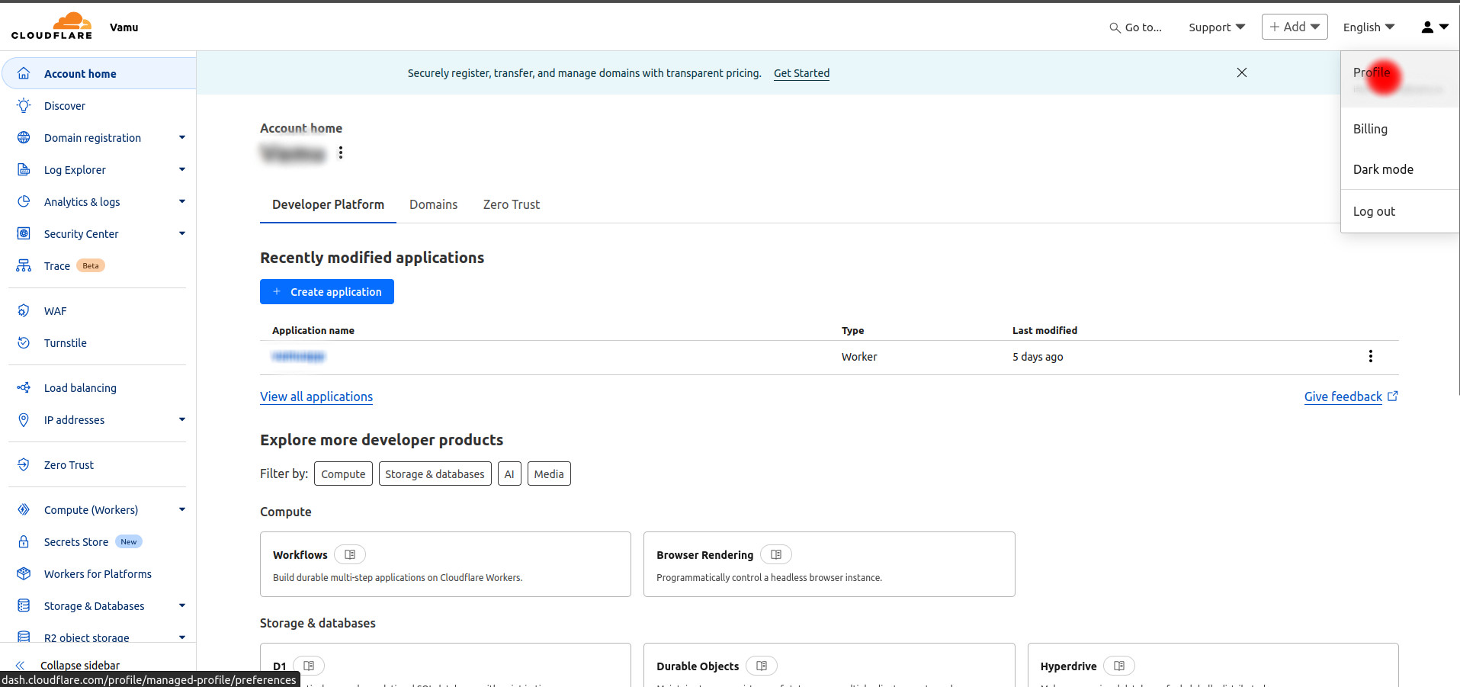1460x687 pixels.
Task: Follow the Get Started link
Action: coord(801,73)
